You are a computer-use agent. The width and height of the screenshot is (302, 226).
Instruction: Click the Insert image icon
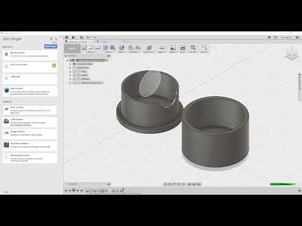pyautogui.click(x=173, y=48)
